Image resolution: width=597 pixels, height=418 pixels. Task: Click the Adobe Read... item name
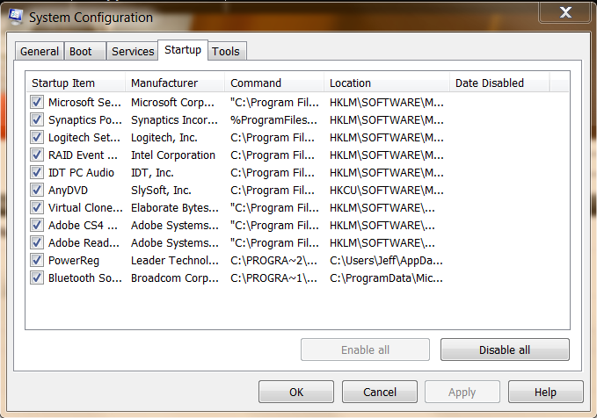click(84, 242)
